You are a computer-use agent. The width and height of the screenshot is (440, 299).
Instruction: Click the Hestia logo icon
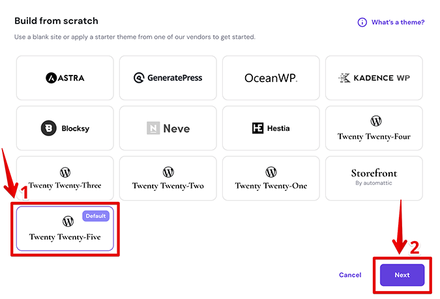257,128
